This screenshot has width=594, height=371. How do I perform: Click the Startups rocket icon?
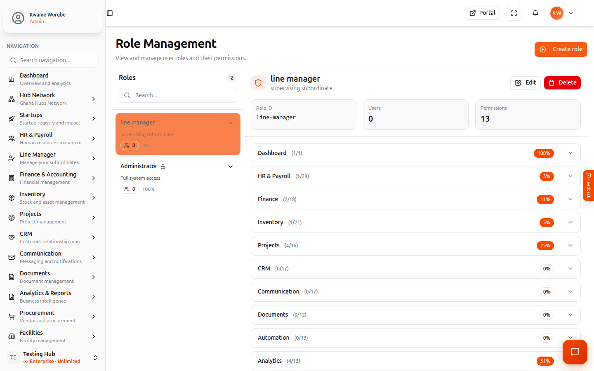[12, 119]
